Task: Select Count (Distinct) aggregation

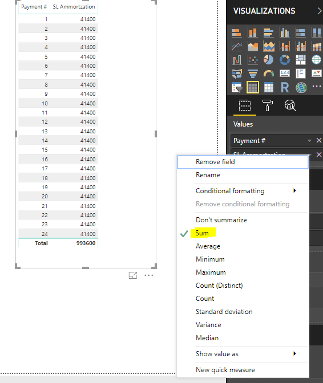Action: pyautogui.click(x=243, y=286)
